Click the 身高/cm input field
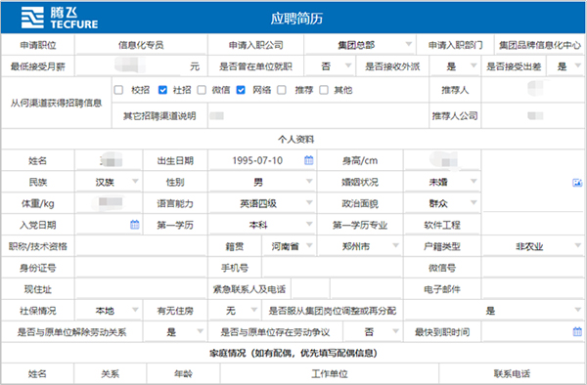 pos(442,160)
